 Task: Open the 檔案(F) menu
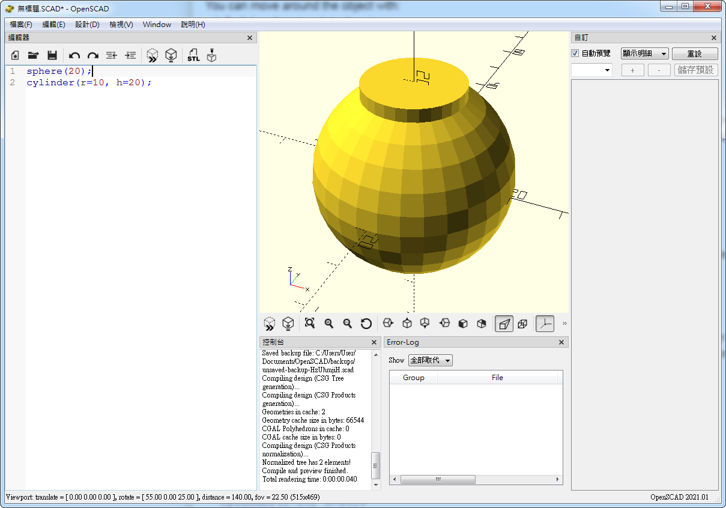tap(21, 25)
